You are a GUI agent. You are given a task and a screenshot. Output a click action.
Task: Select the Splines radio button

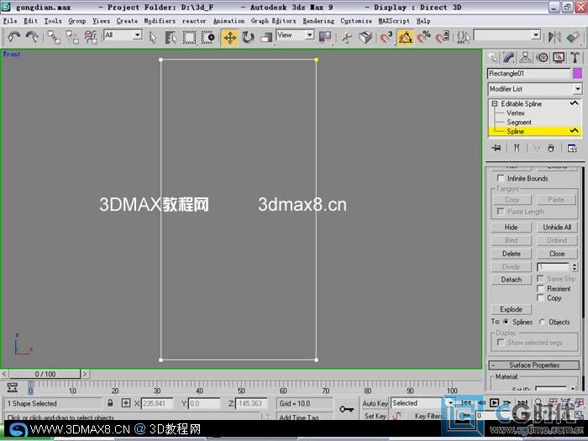(x=506, y=322)
